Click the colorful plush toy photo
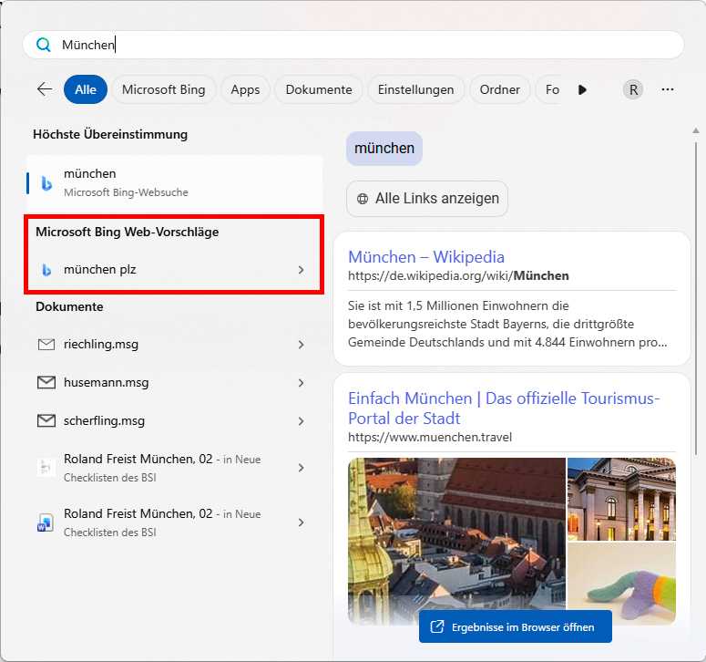 [621, 584]
